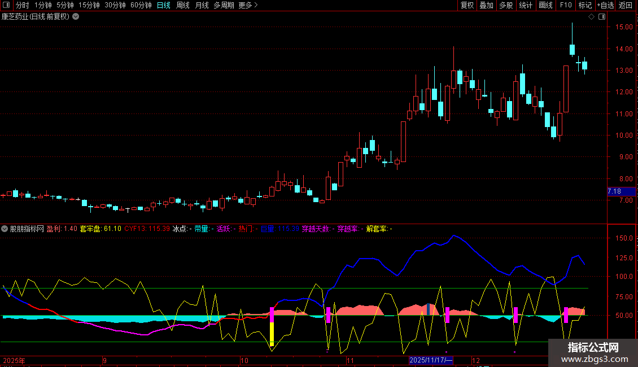Image resolution: width=638 pixels, height=367 pixels.
Task: Expand 更多 period options
Action: click(248, 5)
